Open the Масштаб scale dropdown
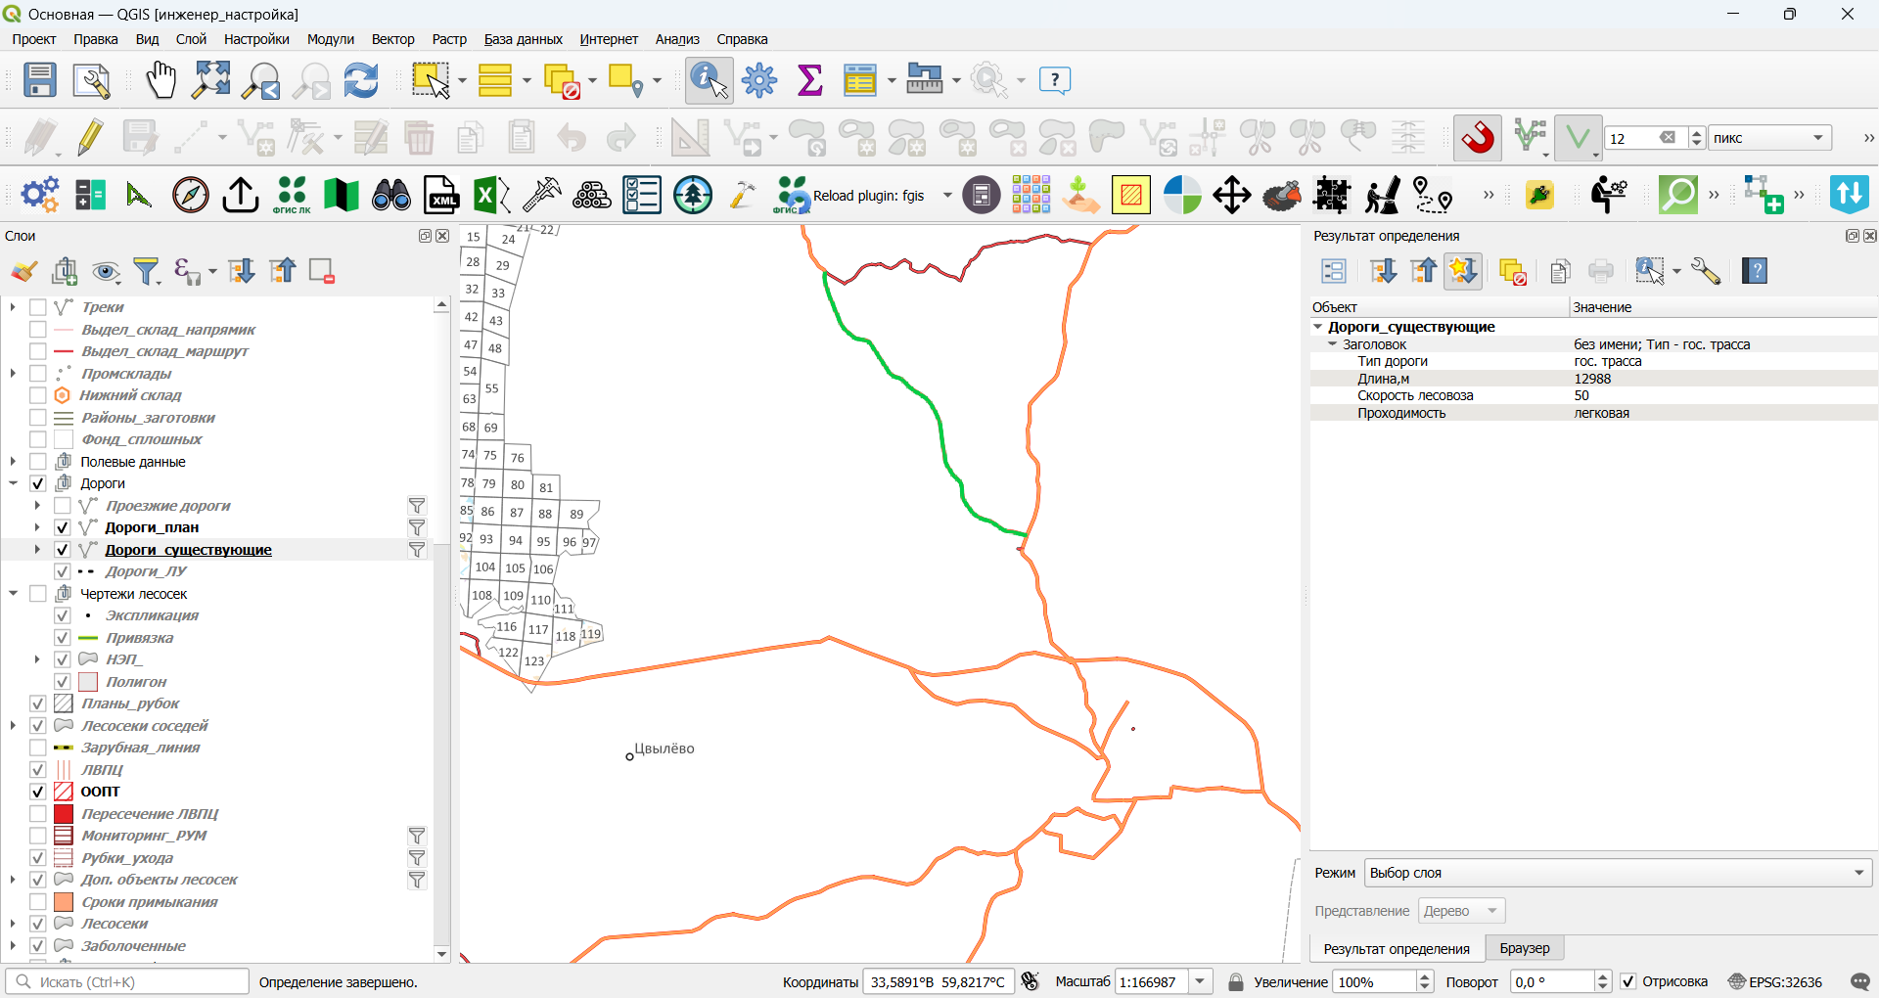This screenshot has width=1879, height=998. click(1201, 981)
